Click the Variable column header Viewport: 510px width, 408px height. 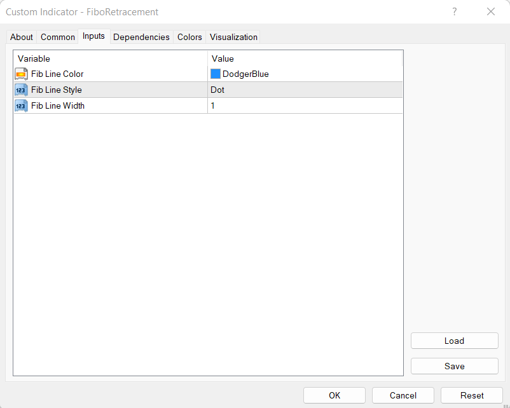pyautogui.click(x=111, y=58)
